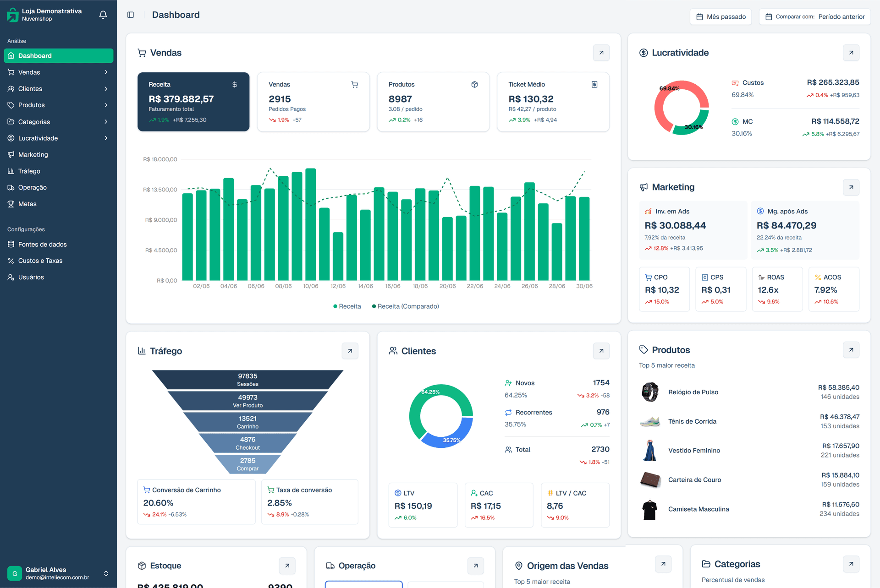Expand the Lucratividade sidebar section

point(106,138)
